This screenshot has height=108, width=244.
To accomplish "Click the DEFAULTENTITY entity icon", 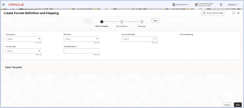I will click(174, 5).
